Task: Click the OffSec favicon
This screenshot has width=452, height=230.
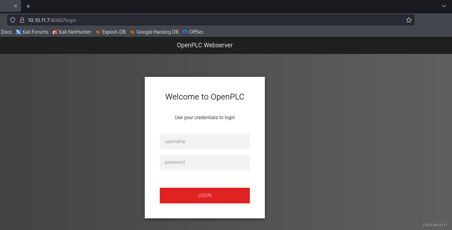Action: 185,32
